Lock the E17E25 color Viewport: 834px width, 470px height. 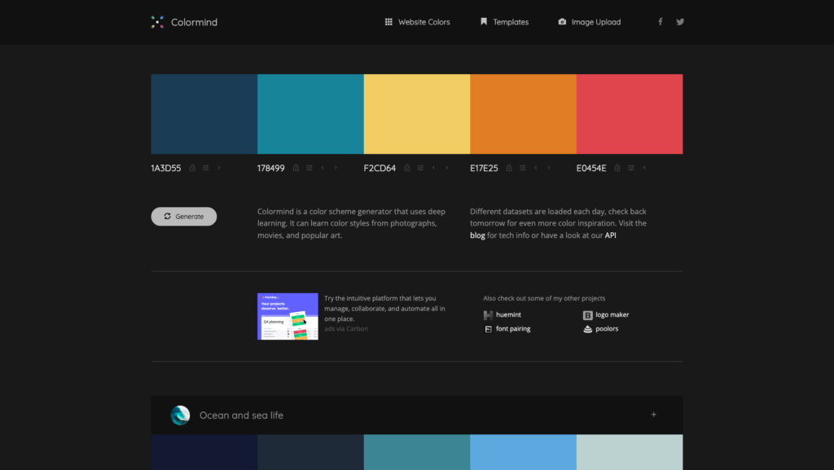pos(509,168)
